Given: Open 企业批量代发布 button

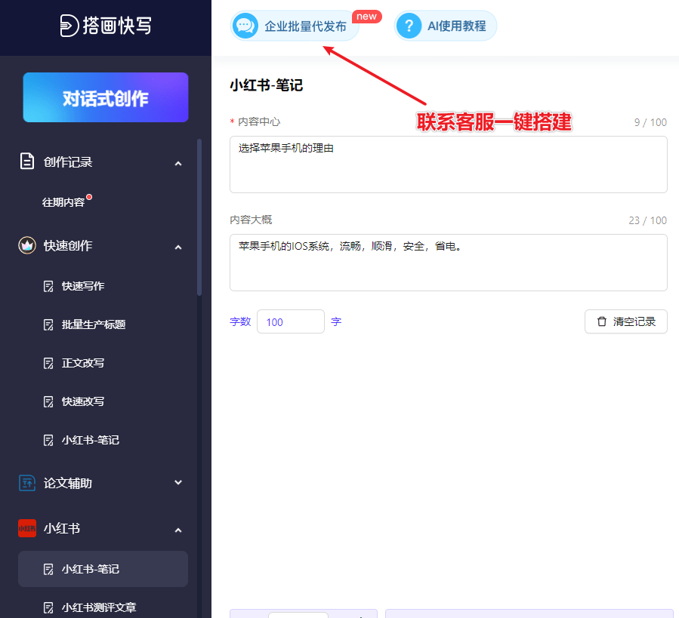Looking at the screenshot, I should point(295,26).
